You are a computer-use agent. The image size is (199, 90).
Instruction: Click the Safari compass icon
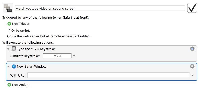click(14, 66)
